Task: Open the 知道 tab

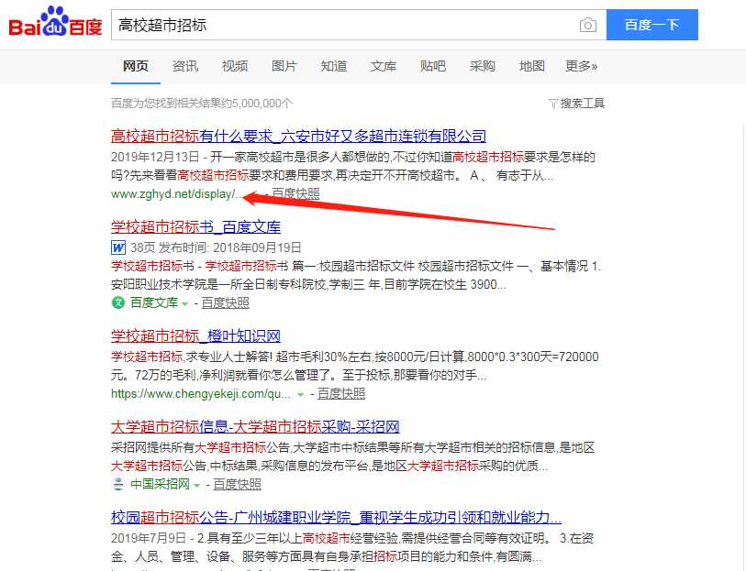Action: click(x=333, y=66)
